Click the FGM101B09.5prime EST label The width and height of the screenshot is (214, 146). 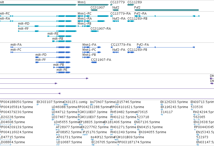pos(129,137)
